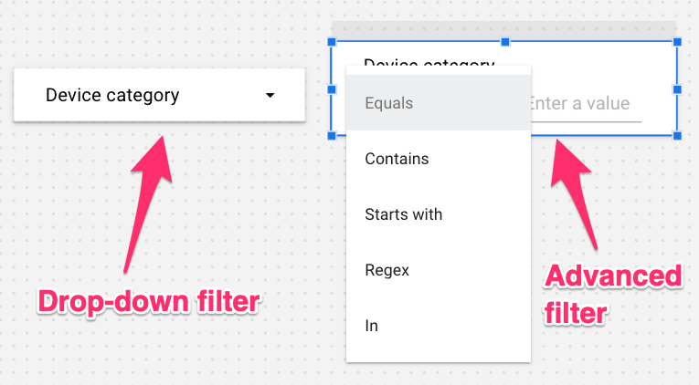
Task: Choose the In condition option
Action: [x=371, y=326]
